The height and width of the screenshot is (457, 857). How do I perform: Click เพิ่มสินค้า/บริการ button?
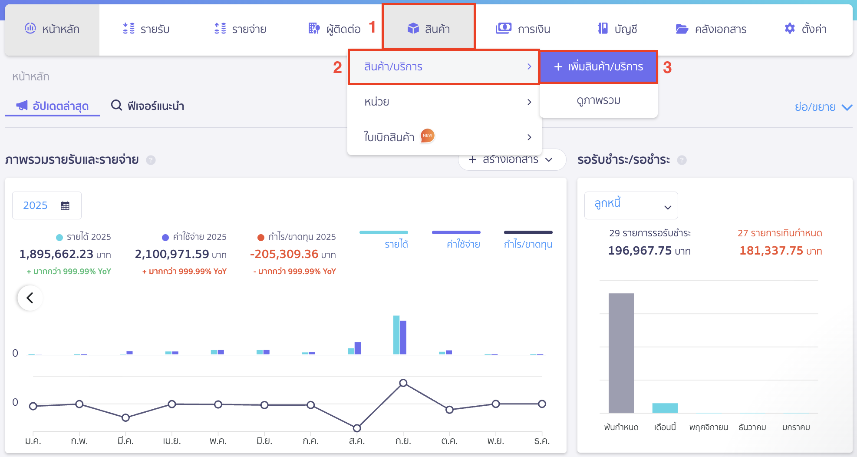599,67
